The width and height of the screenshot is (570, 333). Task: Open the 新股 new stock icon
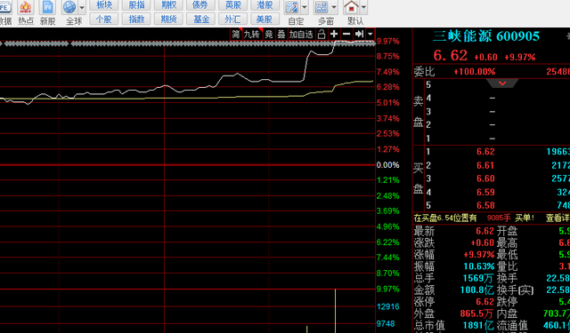(x=47, y=7)
